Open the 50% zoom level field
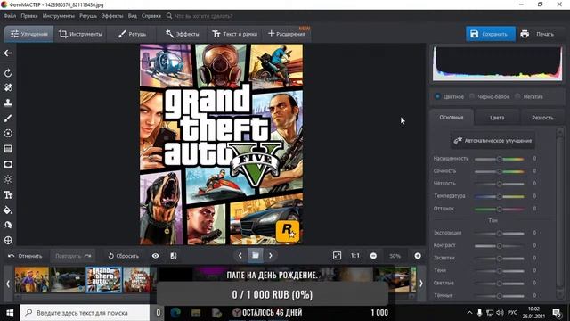The height and width of the screenshot is (321, 570). coord(395,256)
